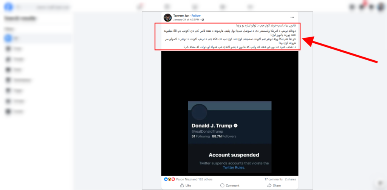Open the January 24 post timestamp

click(186, 20)
